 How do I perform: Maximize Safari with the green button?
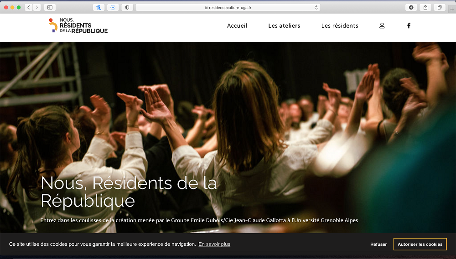[19, 8]
